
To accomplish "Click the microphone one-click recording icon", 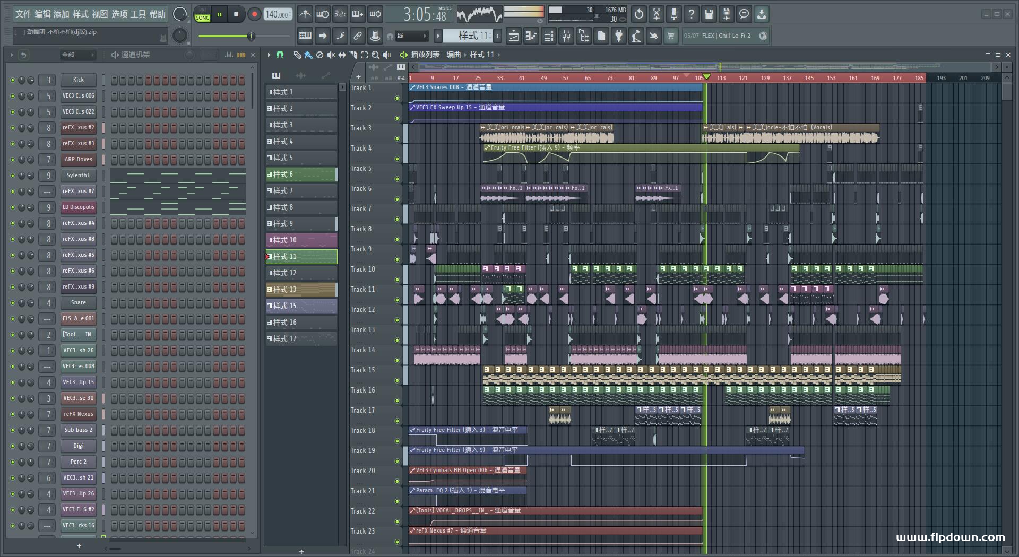I will click(x=673, y=14).
